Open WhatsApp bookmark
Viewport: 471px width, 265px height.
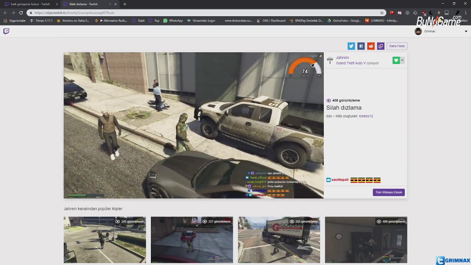173,21
